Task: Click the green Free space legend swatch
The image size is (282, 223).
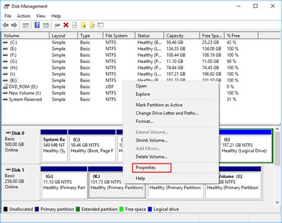Action: [x=121, y=209]
